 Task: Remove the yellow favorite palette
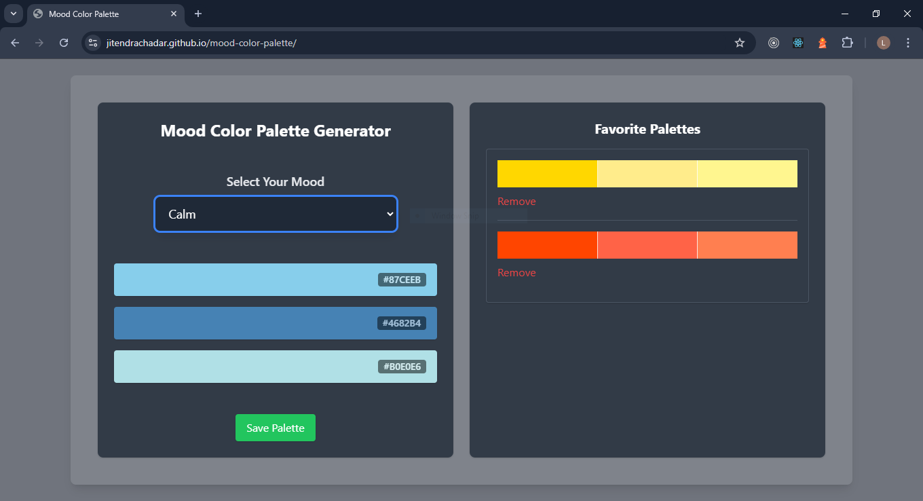(516, 202)
